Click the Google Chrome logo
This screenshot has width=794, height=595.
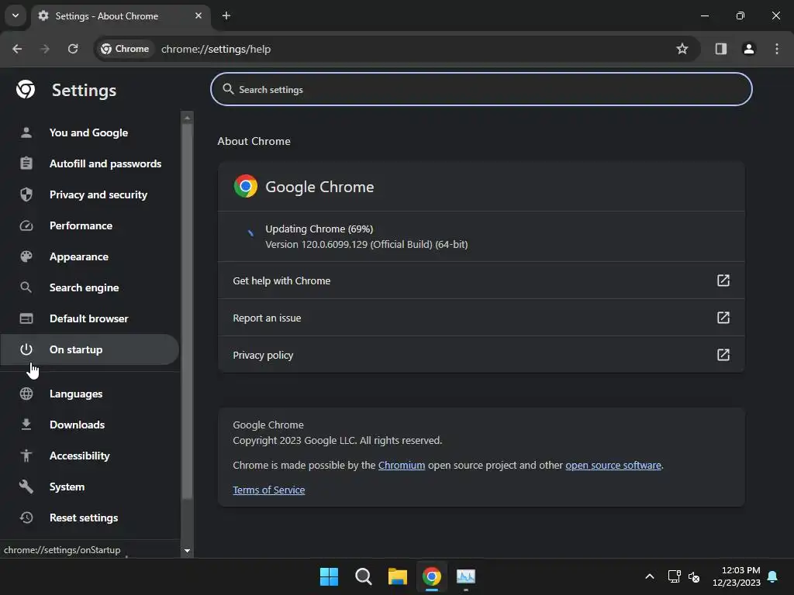(246, 187)
